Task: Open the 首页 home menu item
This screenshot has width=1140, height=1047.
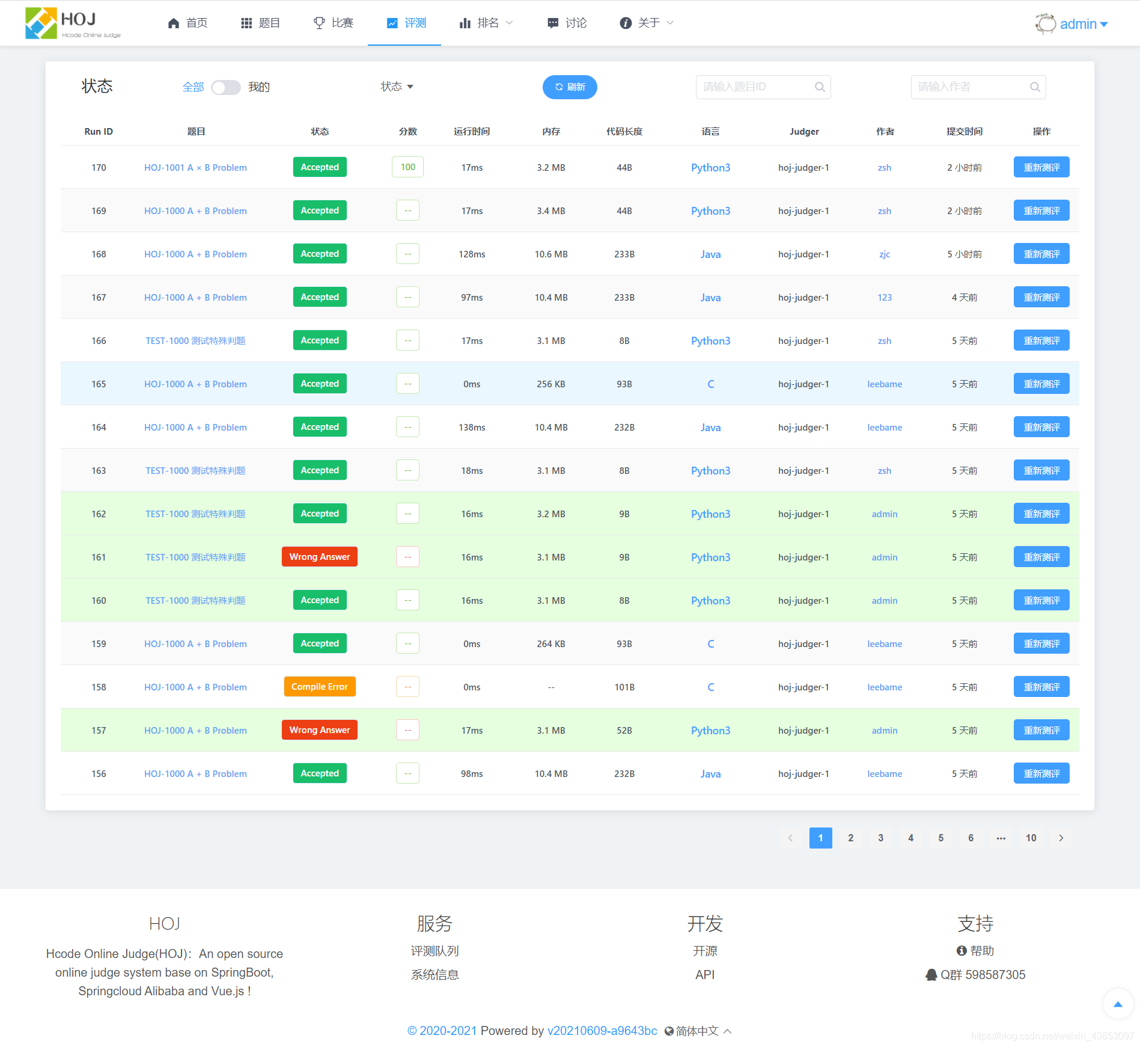Action: (187, 23)
